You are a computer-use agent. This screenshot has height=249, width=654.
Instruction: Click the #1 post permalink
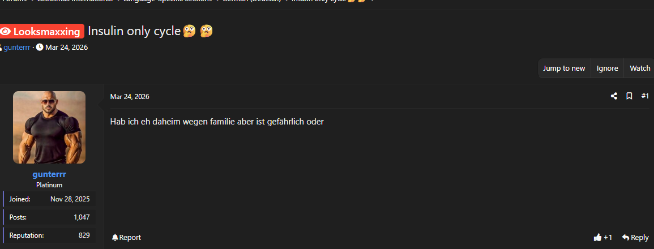[x=645, y=96]
